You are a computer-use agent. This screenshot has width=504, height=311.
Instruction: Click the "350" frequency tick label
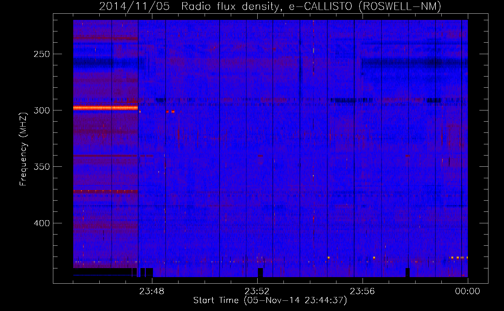42,167
